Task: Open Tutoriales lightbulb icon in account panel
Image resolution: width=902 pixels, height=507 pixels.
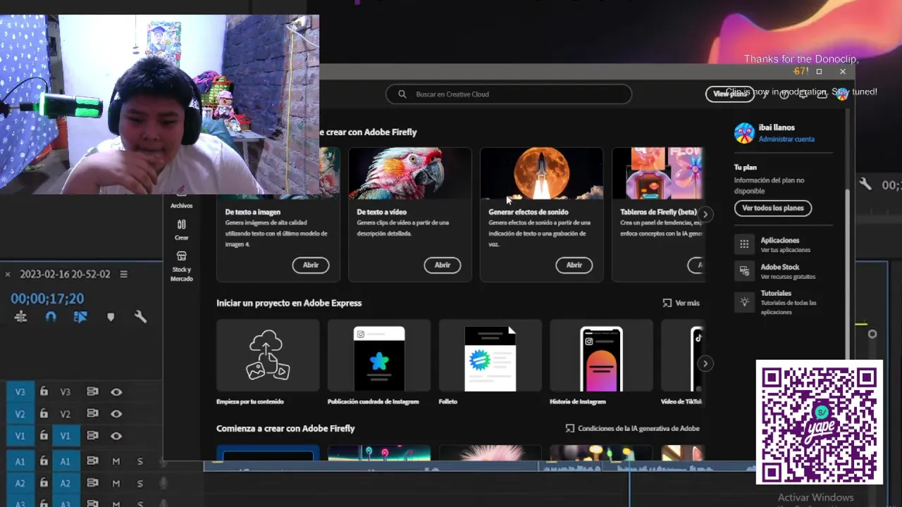Action: pyautogui.click(x=744, y=302)
